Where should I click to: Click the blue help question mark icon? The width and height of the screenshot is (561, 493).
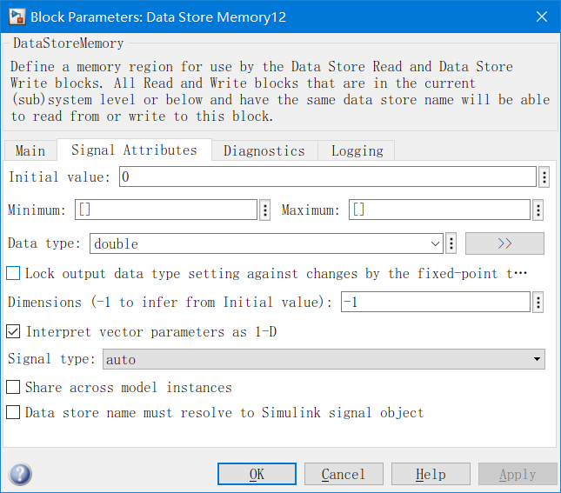(x=20, y=474)
